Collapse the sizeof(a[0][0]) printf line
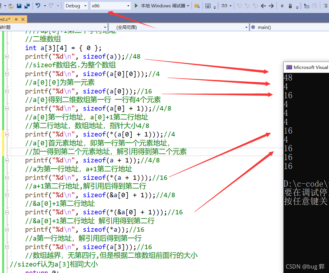 [x=7, y=74]
